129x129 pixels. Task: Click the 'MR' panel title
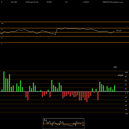[115, 67]
